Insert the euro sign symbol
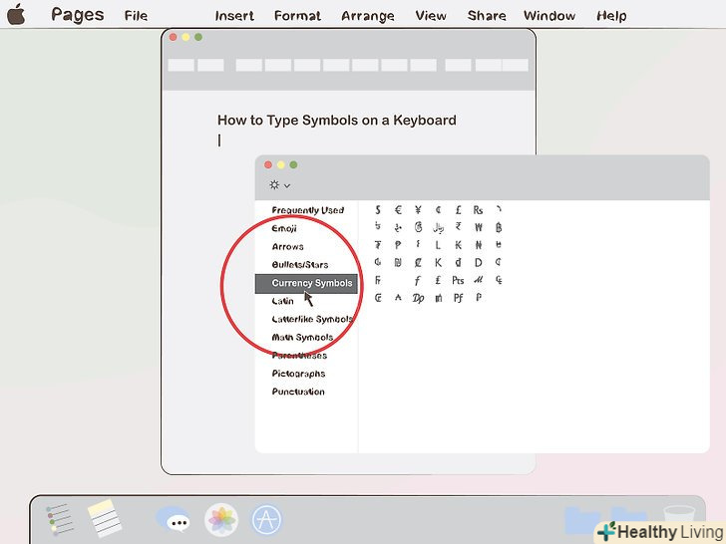 click(398, 210)
